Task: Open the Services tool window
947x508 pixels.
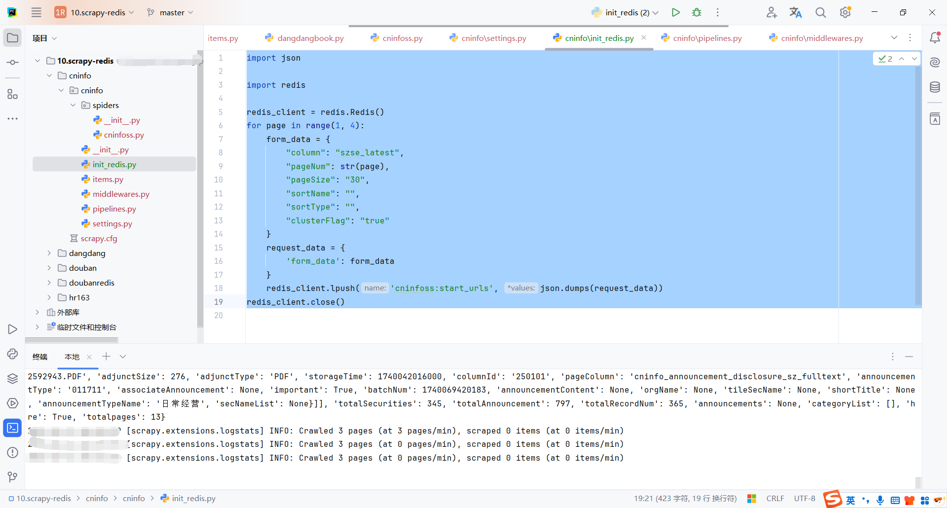Action: [13, 403]
